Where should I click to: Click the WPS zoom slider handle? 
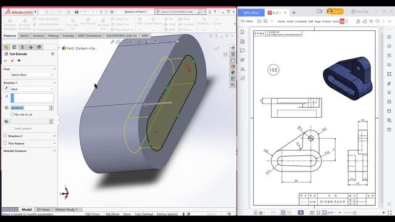[x=354, y=213]
